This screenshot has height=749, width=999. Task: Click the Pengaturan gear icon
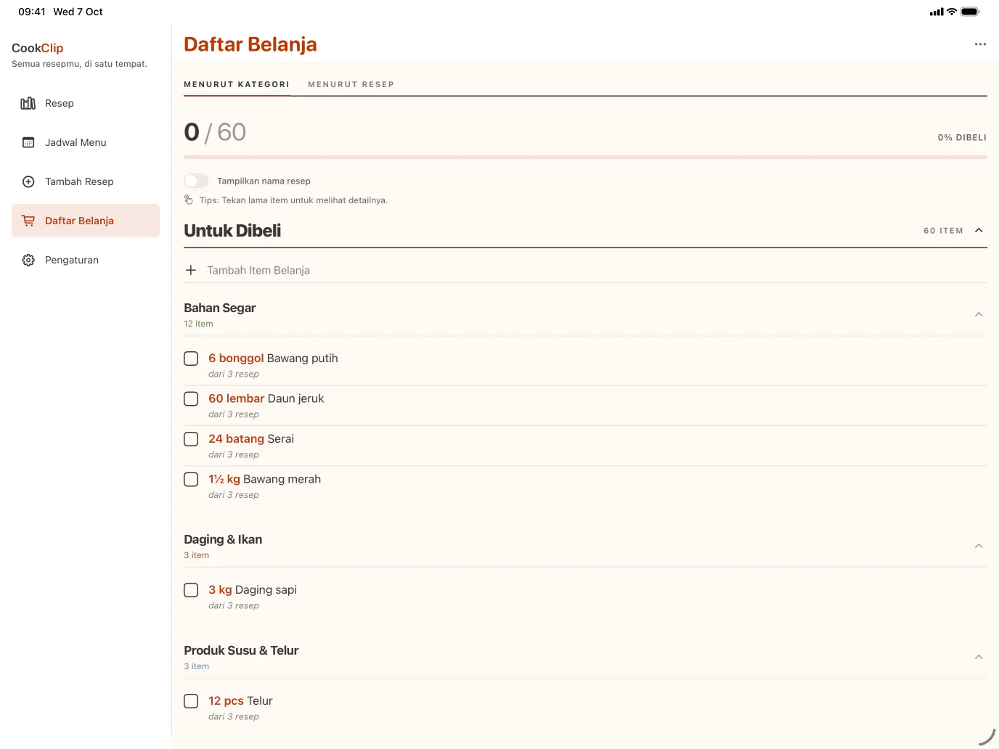(28, 260)
